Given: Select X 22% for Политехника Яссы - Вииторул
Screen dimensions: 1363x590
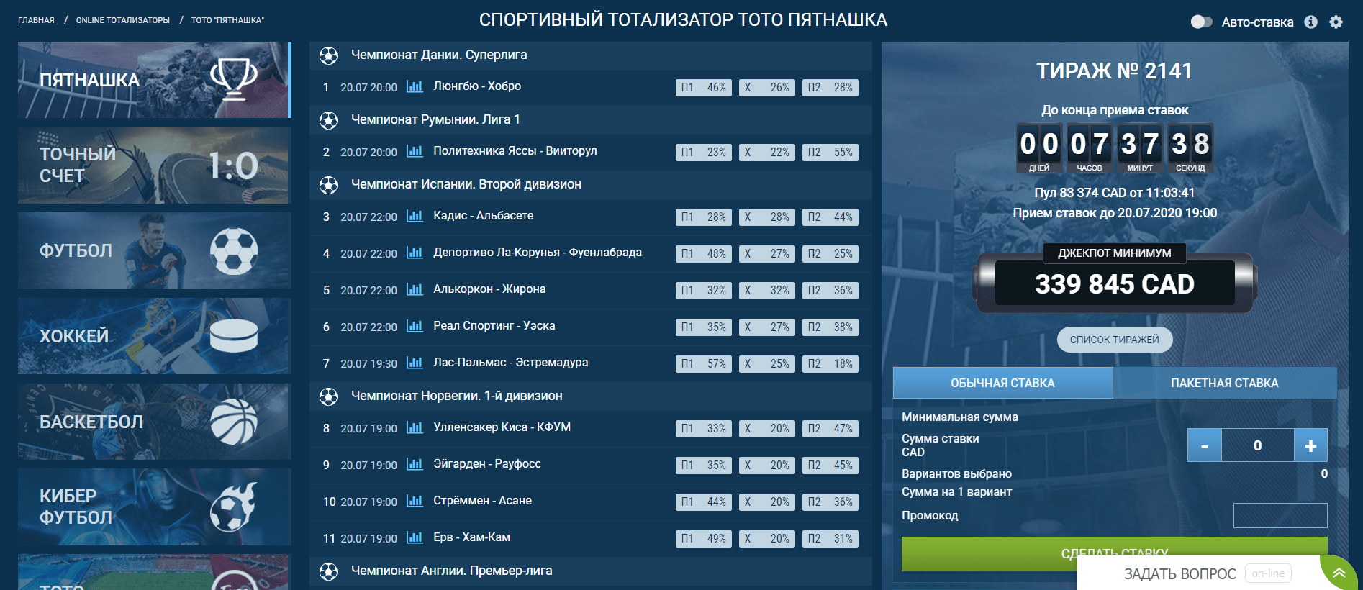Looking at the screenshot, I should 767,153.
